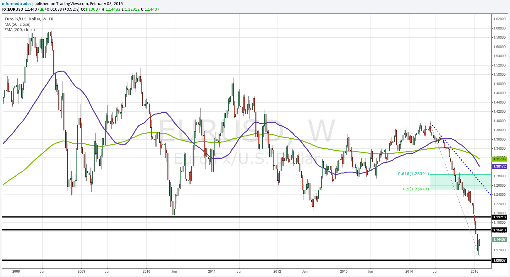The width and height of the screenshot is (510, 277).
Task: Select the 0.5(1.25043) Fibonacci label
Action: click(x=416, y=189)
